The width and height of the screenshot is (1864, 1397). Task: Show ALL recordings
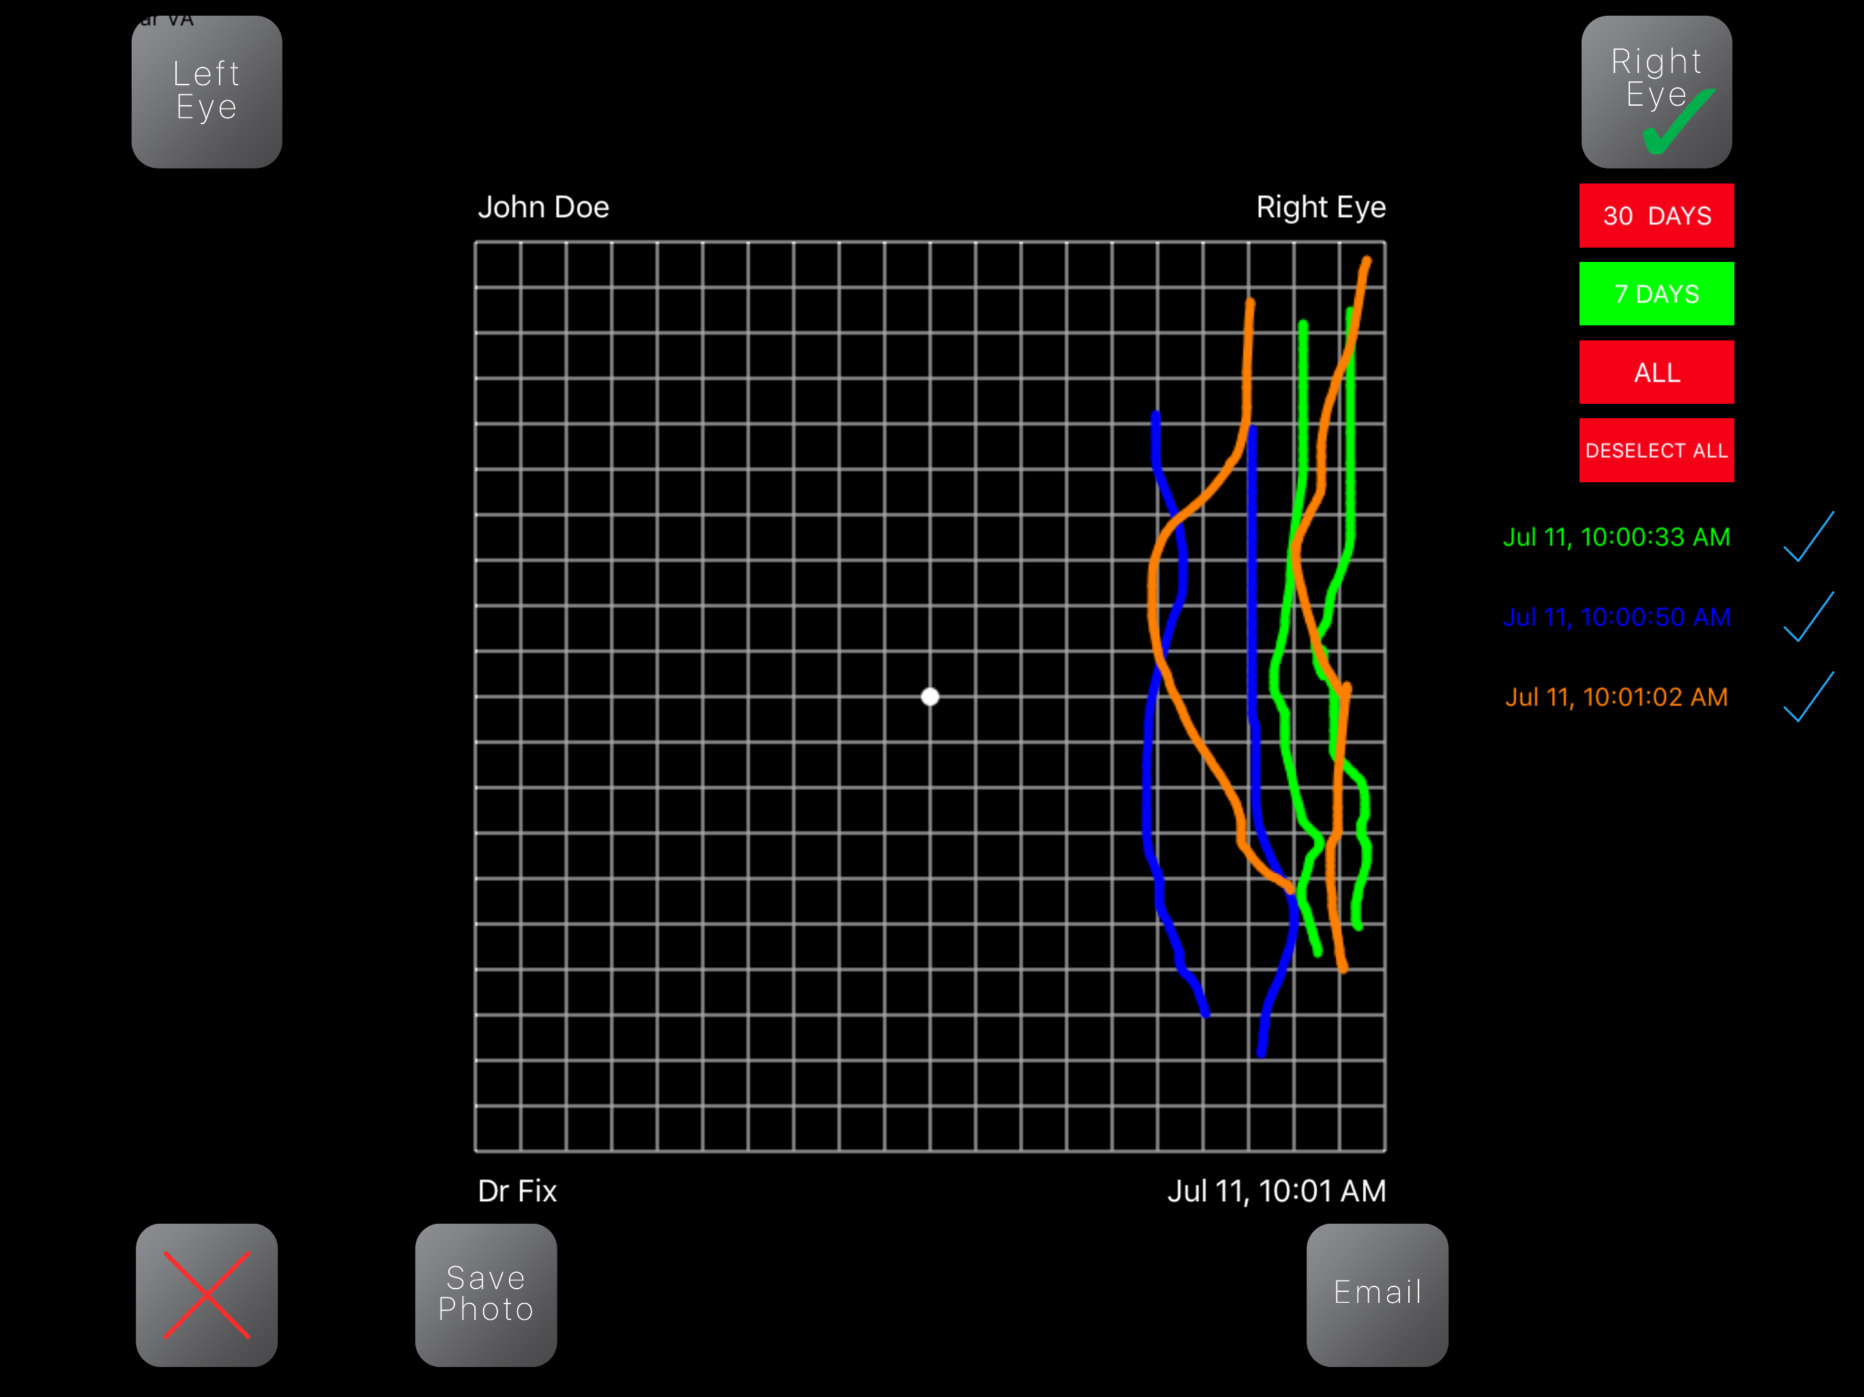coord(1656,372)
